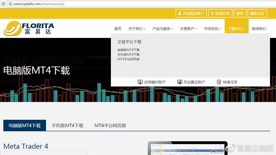Image resolution: width=276 pixels, height=155 pixels.
Task: Switch to the 电脑版MT4下载 tab
Action: (x=25, y=125)
